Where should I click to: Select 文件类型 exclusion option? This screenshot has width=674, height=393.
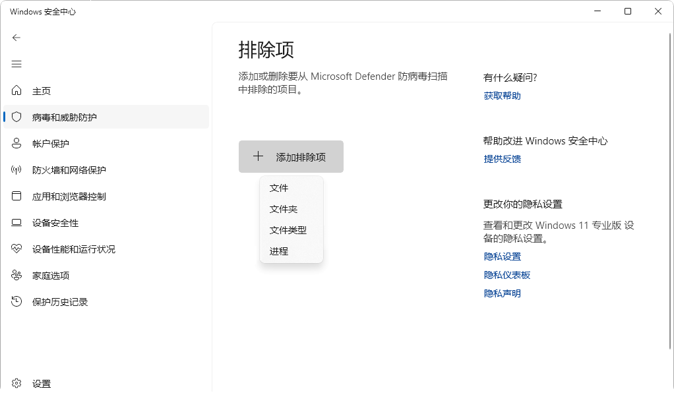pos(288,230)
